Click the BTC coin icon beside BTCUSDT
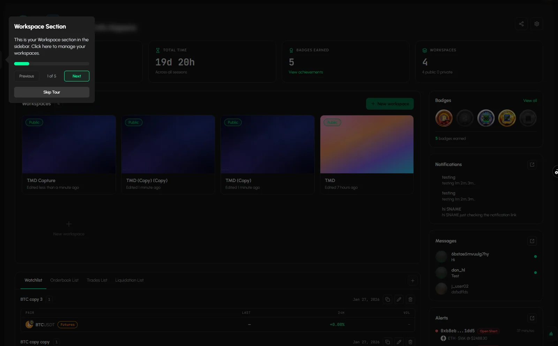This screenshot has height=346, width=558. 29,325
